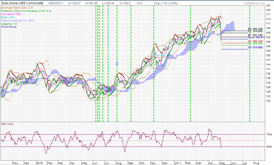The image size is (274, 165).
Task: Click the S1 158.130 support label
Action: pyautogui.click(x=255, y=41)
